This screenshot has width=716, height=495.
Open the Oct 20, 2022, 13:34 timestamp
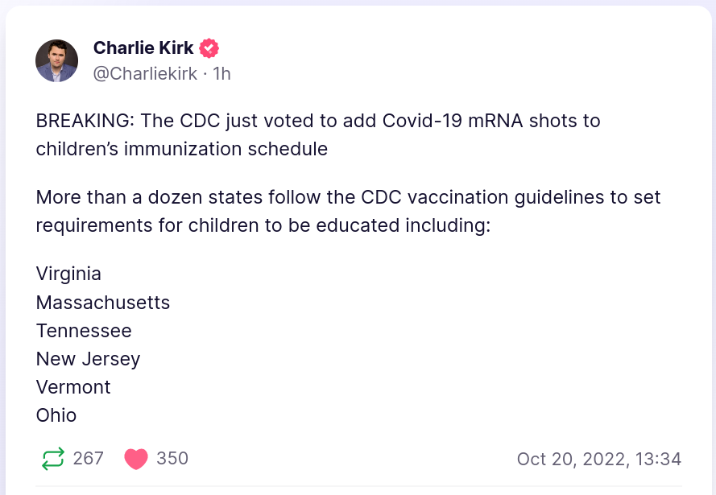click(x=599, y=460)
